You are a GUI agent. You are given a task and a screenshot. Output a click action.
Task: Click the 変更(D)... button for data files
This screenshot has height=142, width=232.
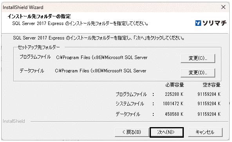[198, 72]
